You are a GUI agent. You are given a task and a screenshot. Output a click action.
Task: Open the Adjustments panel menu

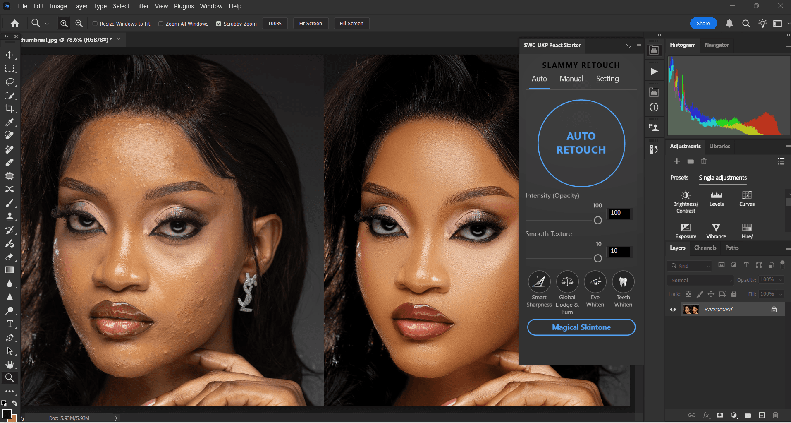tap(788, 147)
